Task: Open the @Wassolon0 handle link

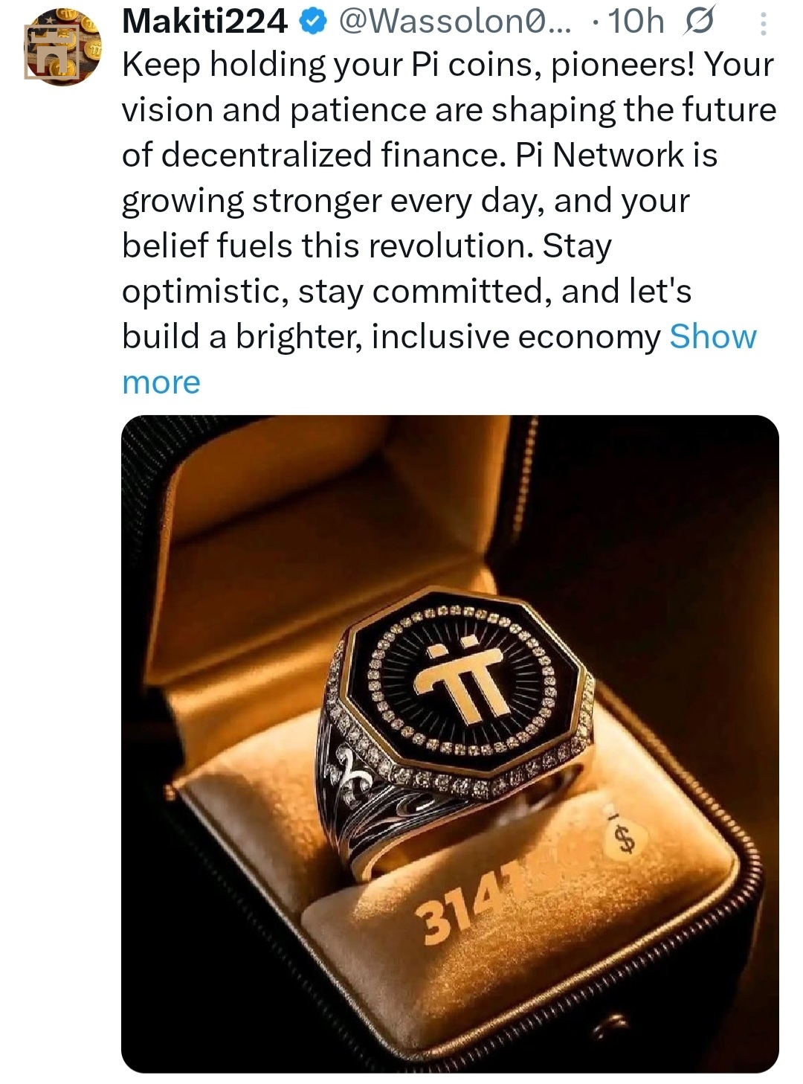Action: coord(455,22)
